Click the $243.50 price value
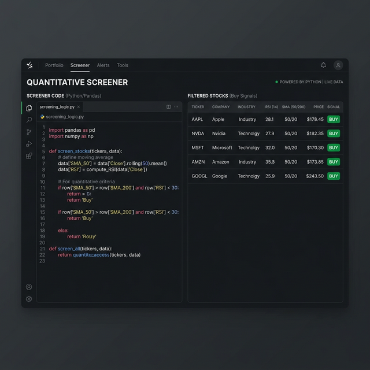Screen dimensions: 370x370 pos(314,176)
